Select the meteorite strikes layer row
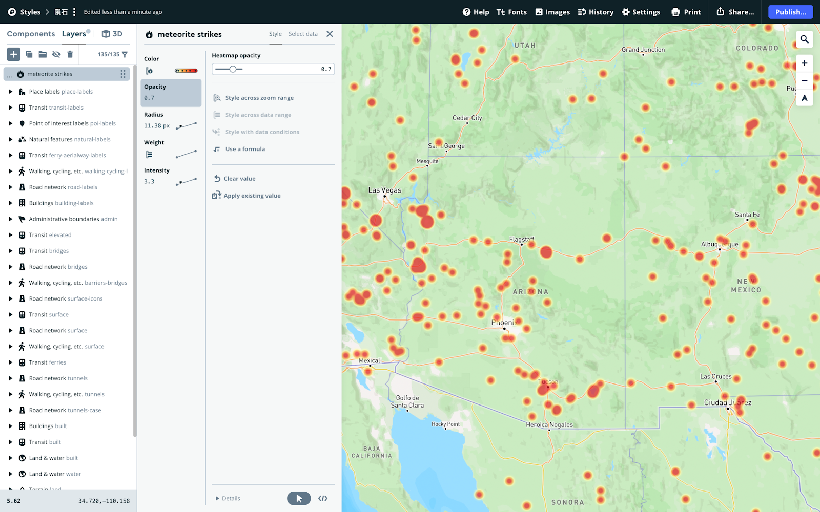The width and height of the screenshot is (820, 512). click(x=67, y=74)
